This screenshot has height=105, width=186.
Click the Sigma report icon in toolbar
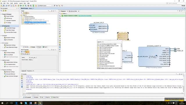(33, 6)
